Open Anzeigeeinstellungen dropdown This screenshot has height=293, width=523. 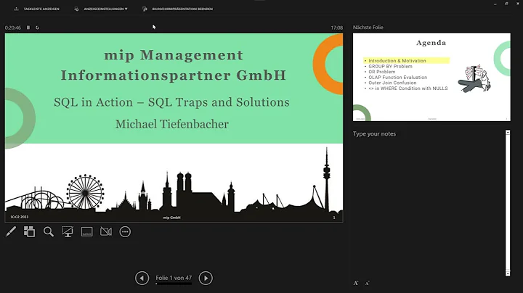click(101, 9)
